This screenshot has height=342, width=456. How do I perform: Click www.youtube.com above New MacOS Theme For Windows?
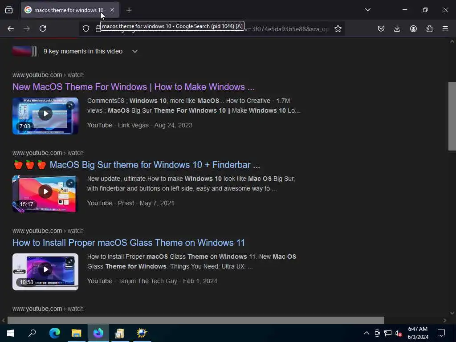point(37,75)
